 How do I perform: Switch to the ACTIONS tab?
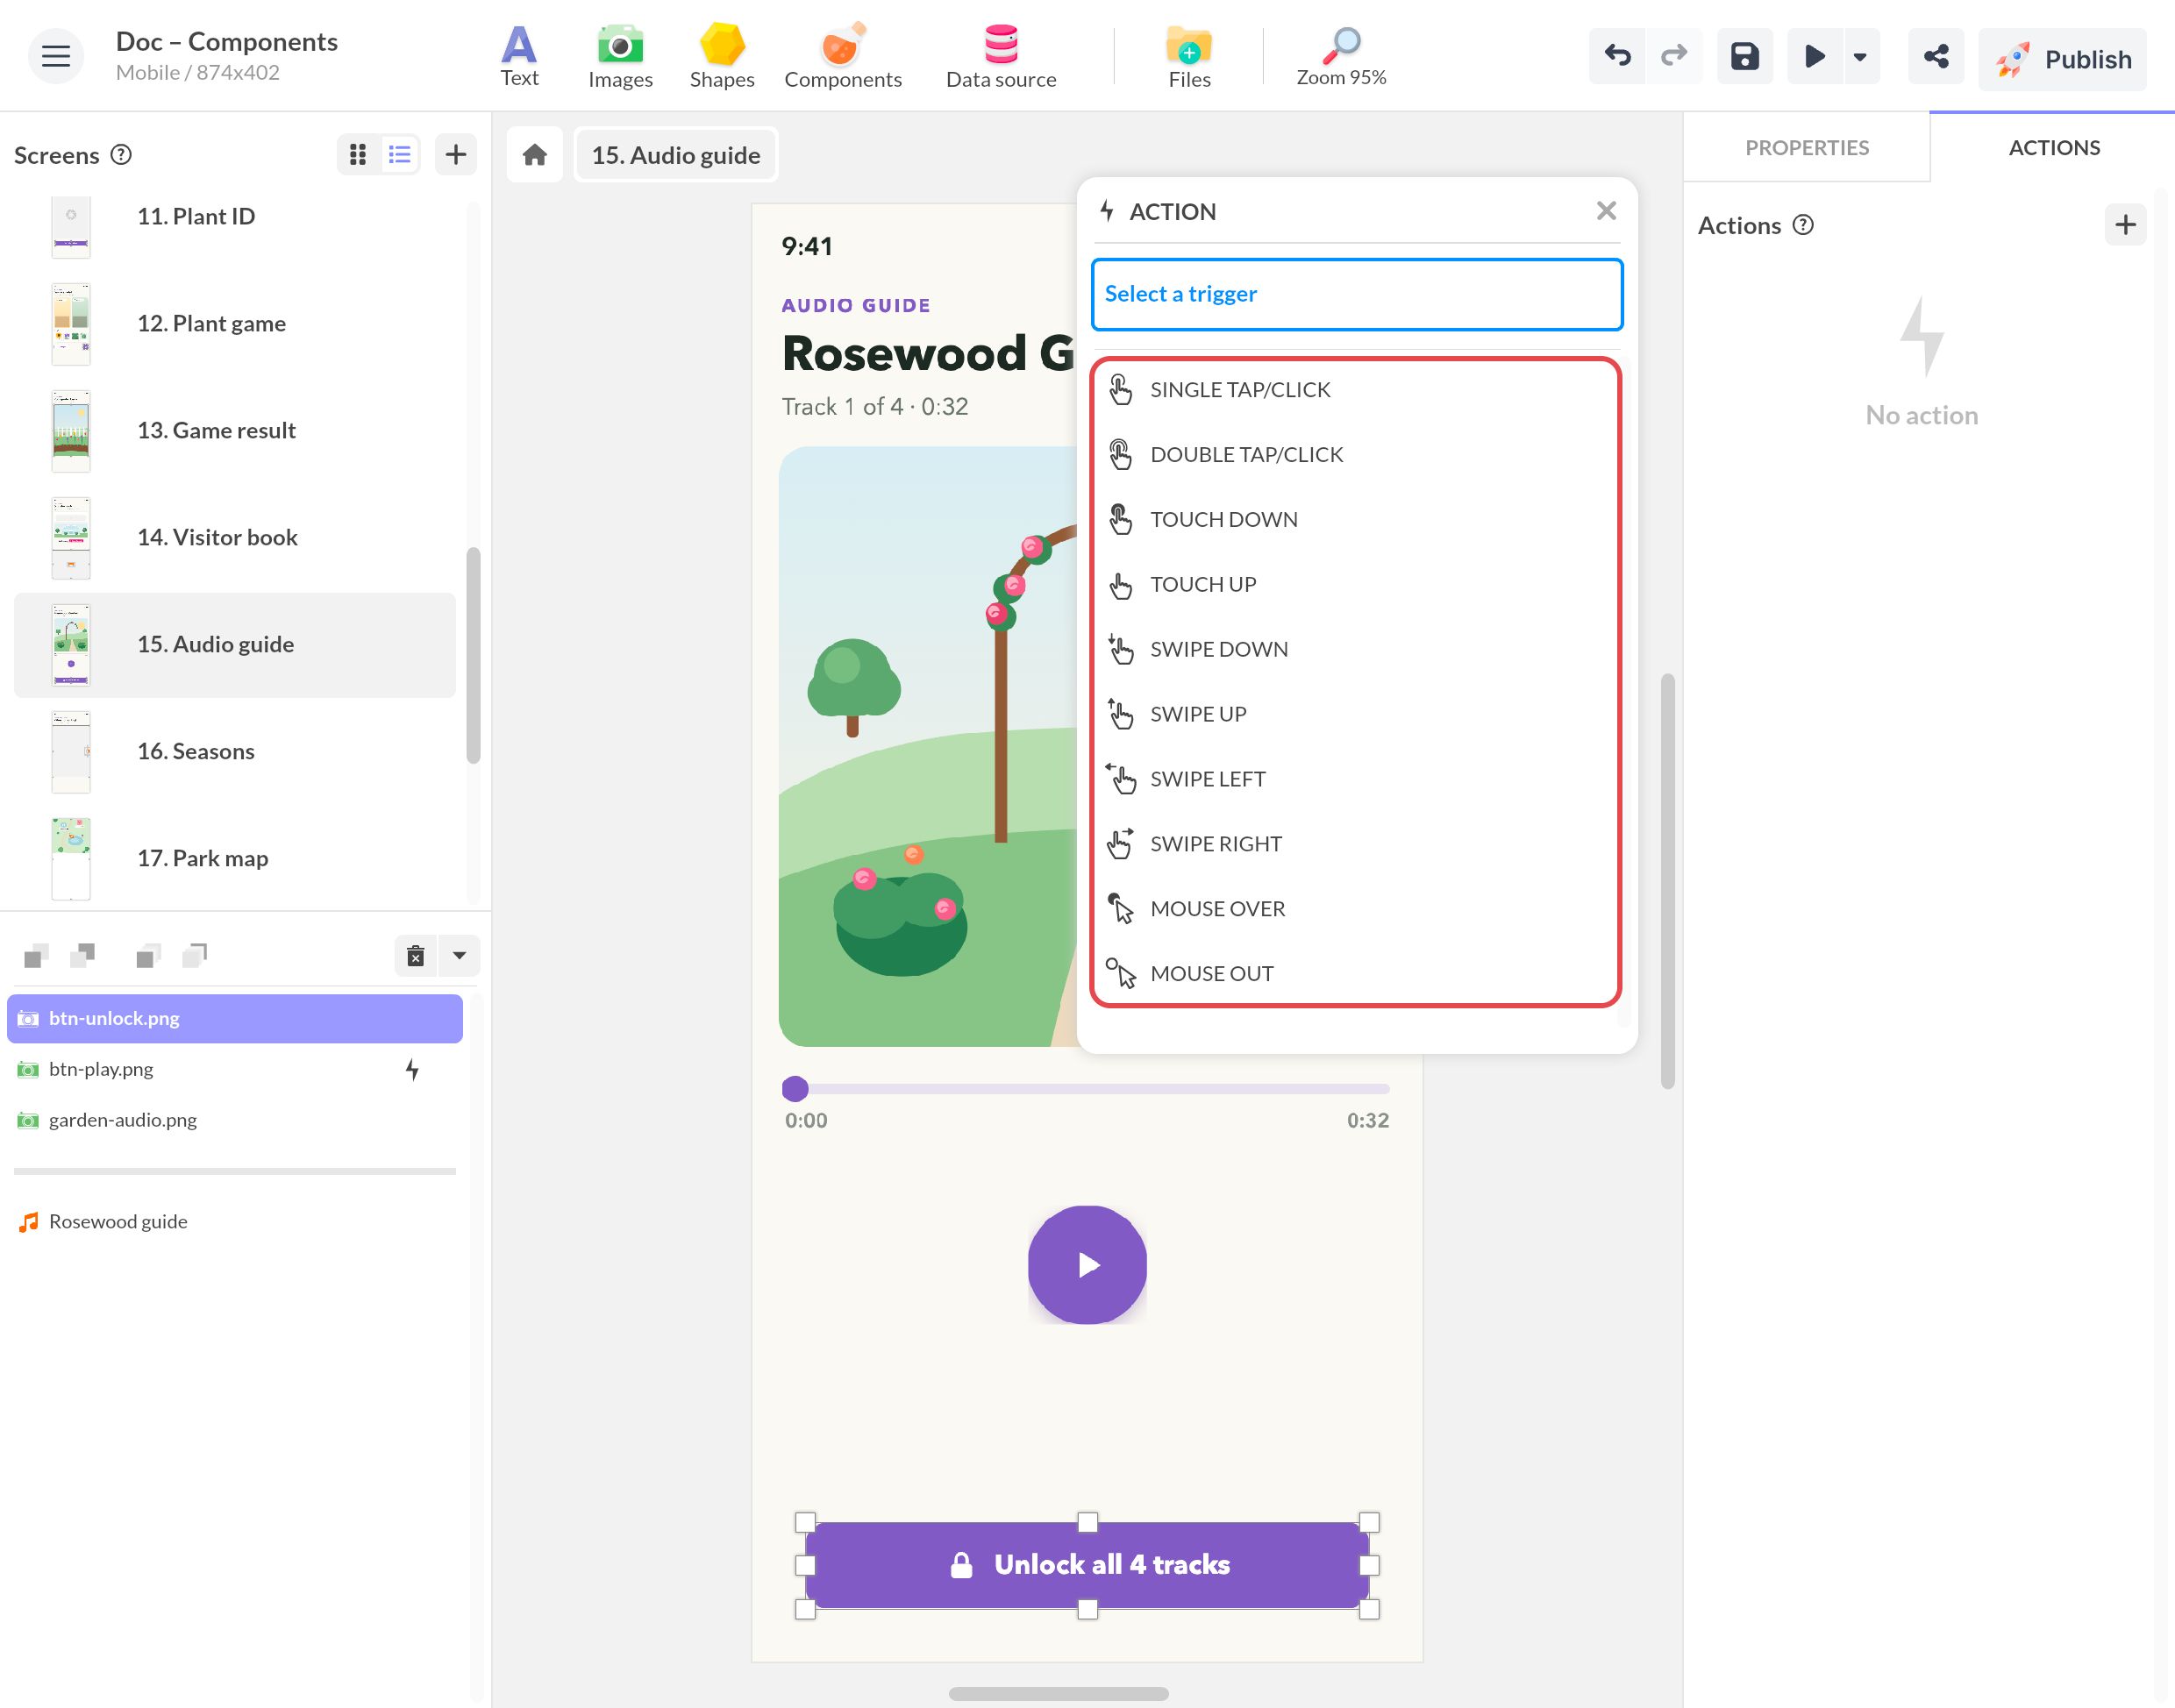(x=2054, y=148)
